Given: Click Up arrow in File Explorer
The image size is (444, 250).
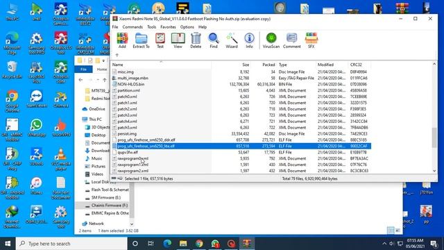Looking at the screenshot, I should point(105,80).
